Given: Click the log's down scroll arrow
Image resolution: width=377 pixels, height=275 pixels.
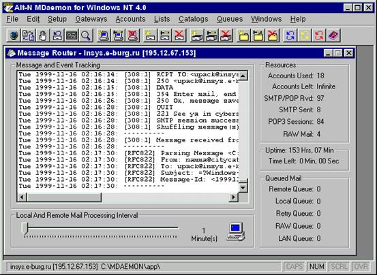Looking at the screenshot, I should (x=243, y=188).
